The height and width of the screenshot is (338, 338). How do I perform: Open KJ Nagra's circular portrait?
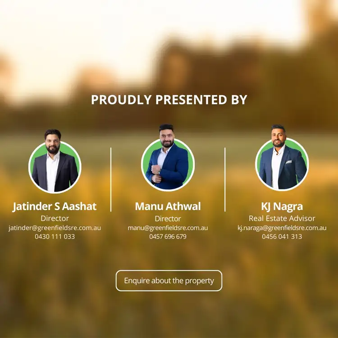[282, 158]
